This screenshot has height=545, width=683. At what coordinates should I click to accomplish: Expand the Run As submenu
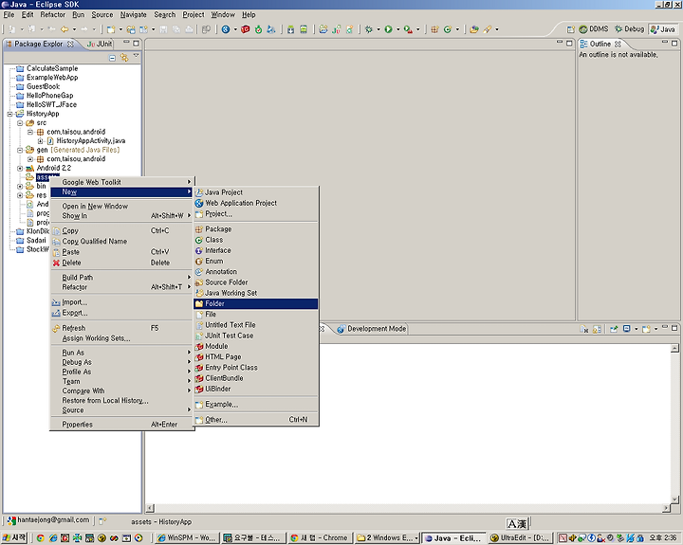[121, 353]
